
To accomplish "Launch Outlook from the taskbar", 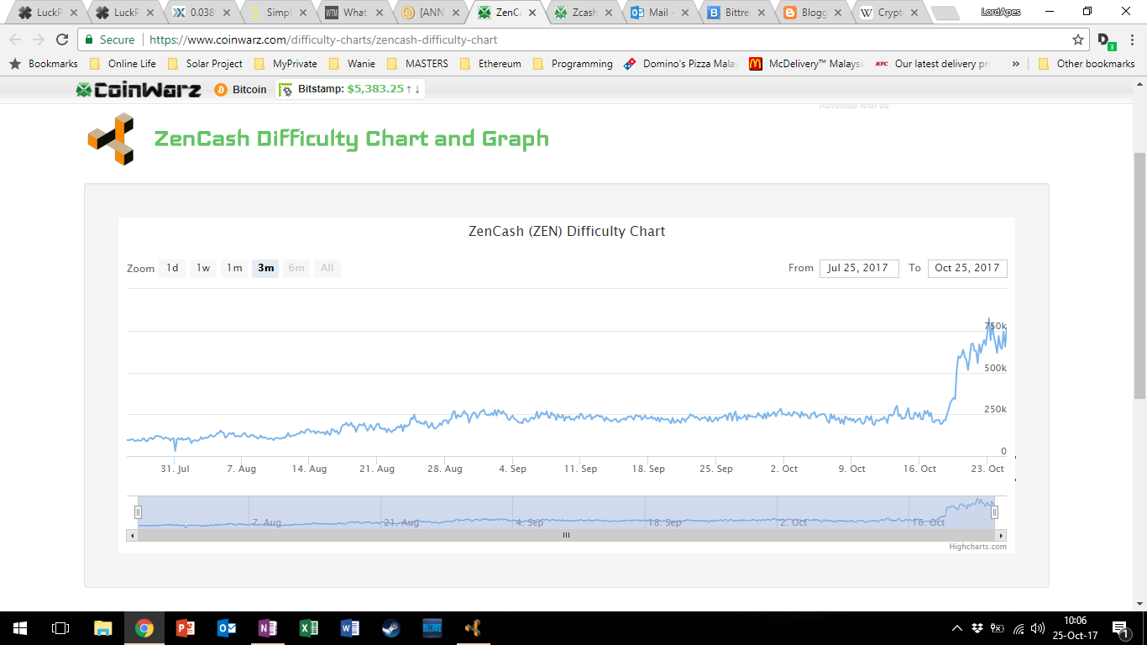I will click(x=227, y=627).
